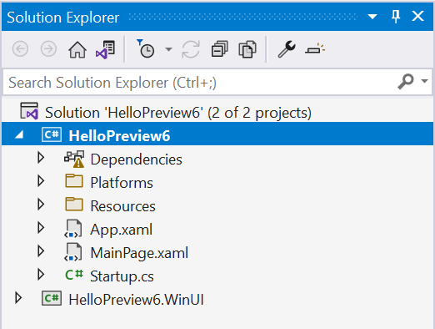Go forward in Solution Explorer

(x=48, y=49)
